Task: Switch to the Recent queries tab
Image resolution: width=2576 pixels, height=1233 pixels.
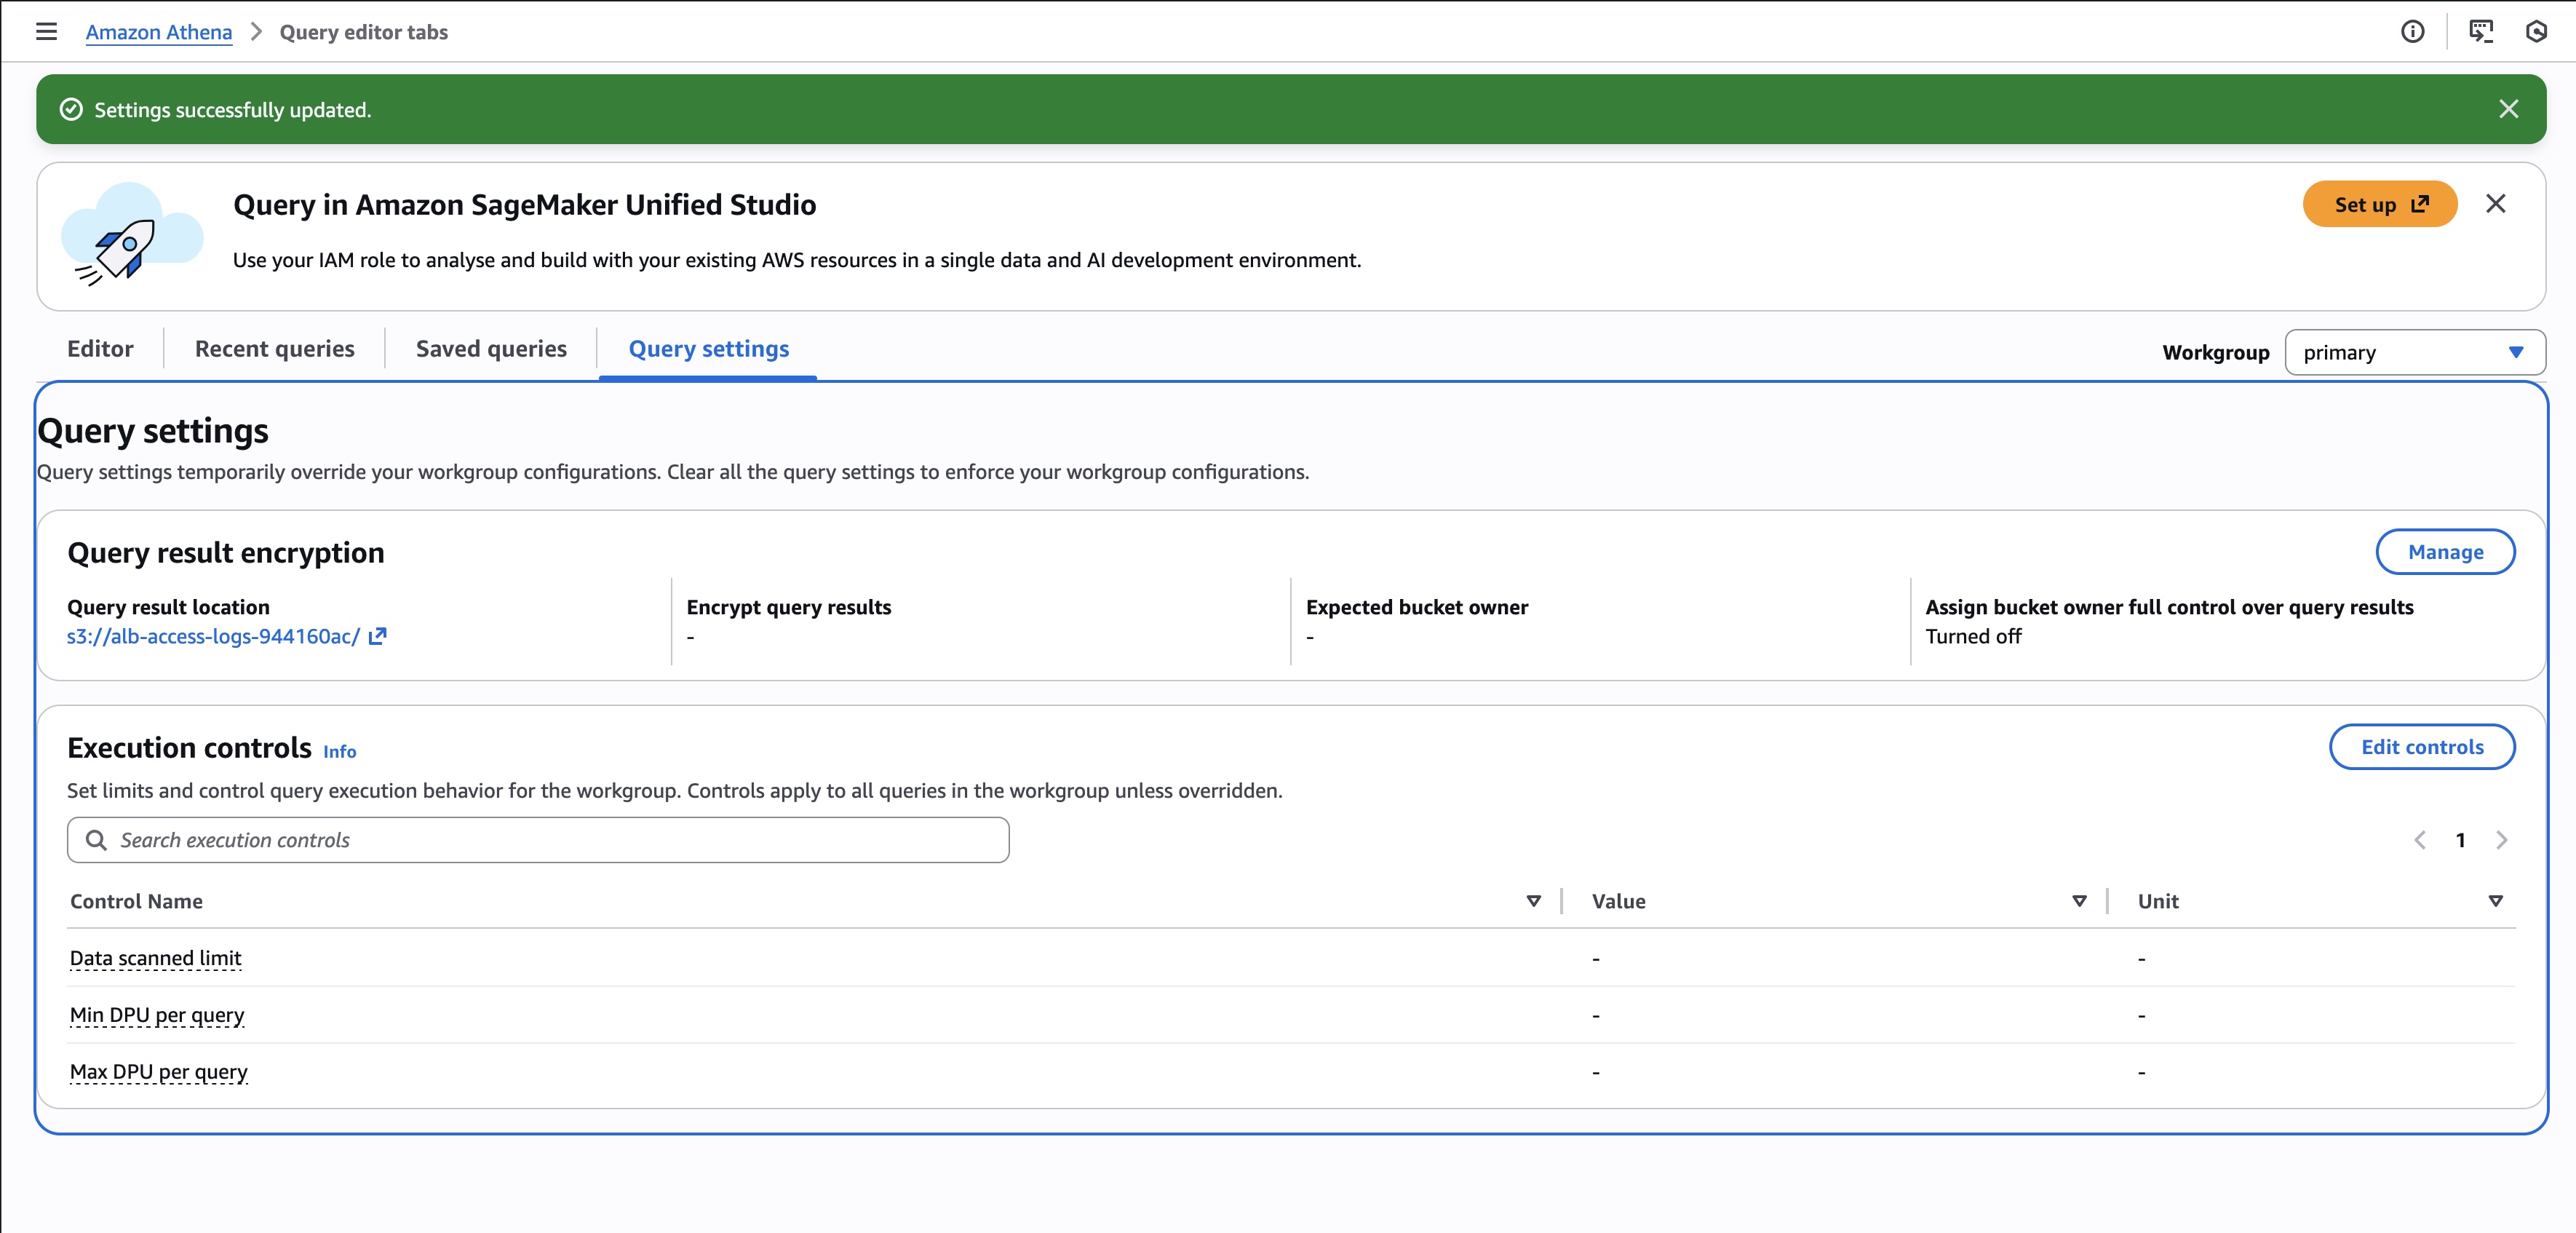Action: [x=274, y=348]
